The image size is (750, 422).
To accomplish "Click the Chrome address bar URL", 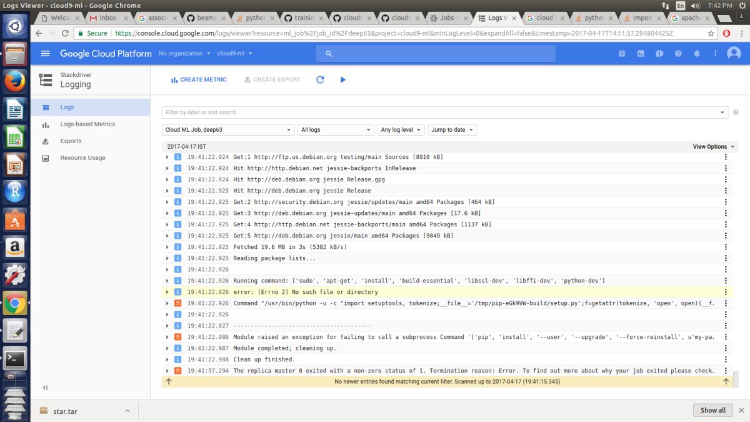I will click(394, 33).
